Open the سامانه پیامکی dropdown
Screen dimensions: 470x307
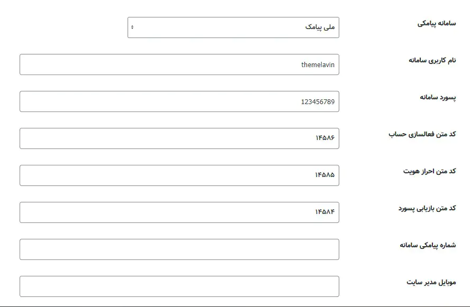233,27
